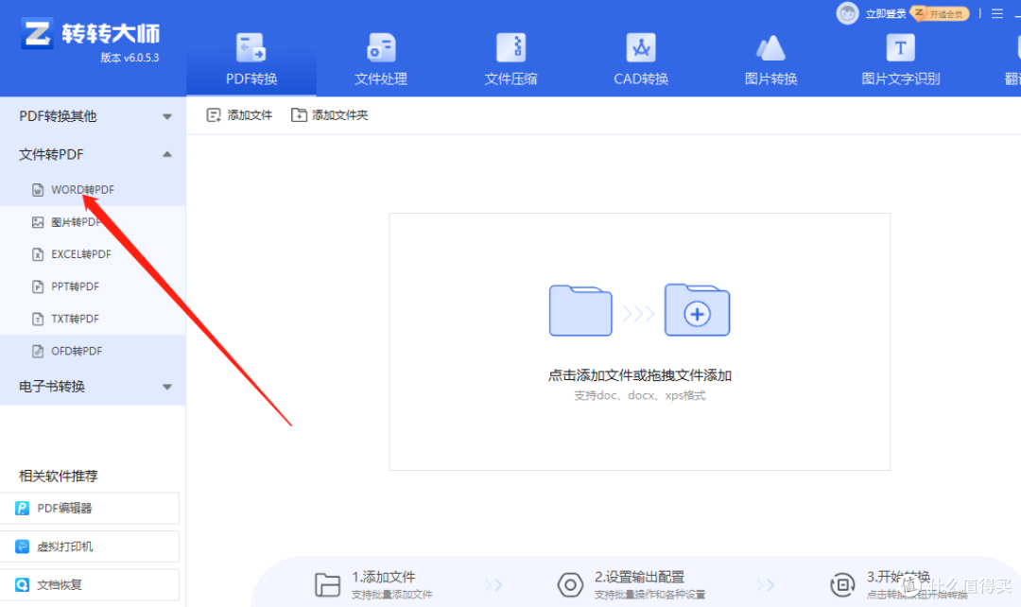Expand the PDF转换其他 section
Viewport: 1021px width, 607px height.
pos(93,116)
